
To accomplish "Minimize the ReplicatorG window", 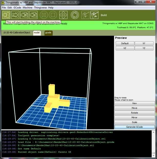I will pyautogui.click(x=138, y=2).
